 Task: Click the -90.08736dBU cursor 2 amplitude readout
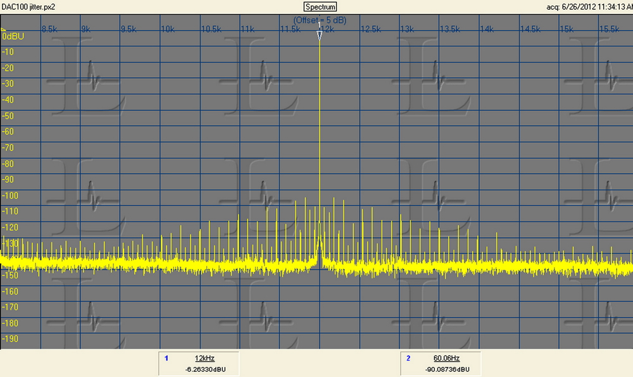coord(446,369)
